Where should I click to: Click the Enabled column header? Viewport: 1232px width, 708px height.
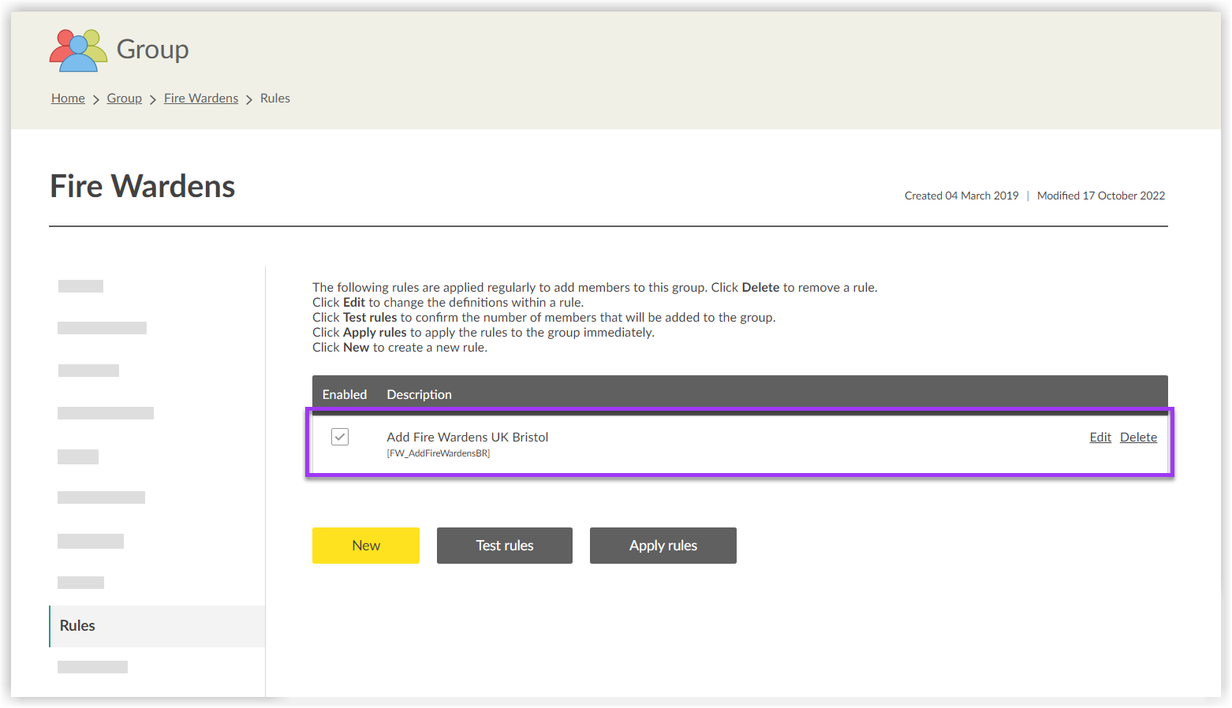[x=345, y=395]
